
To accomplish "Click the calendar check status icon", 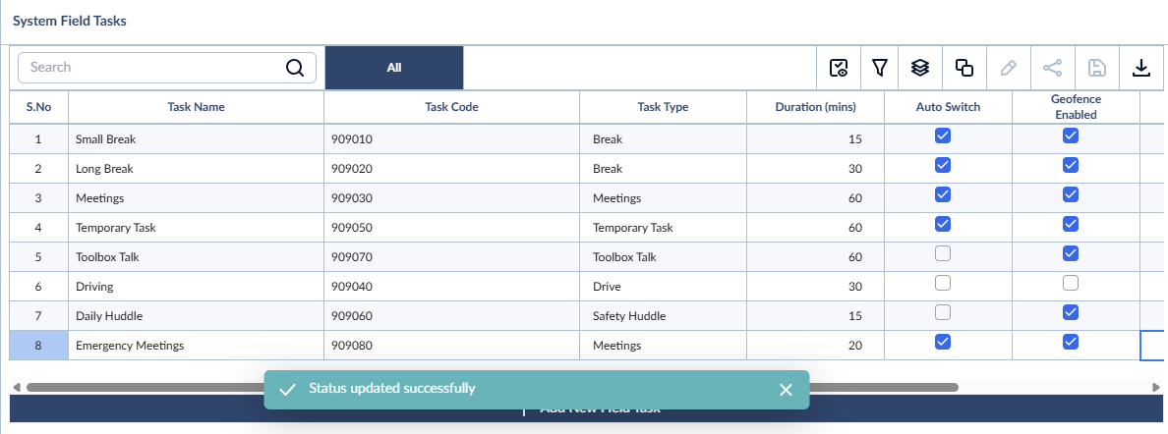I will click(x=839, y=68).
